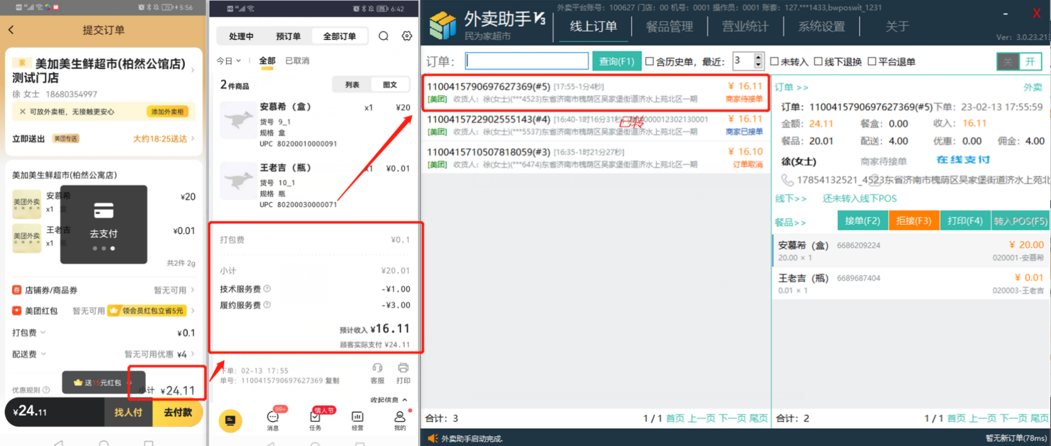Check the 未转入 checkbox
The image size is (1051, 446).
click(x=774, y=62)
